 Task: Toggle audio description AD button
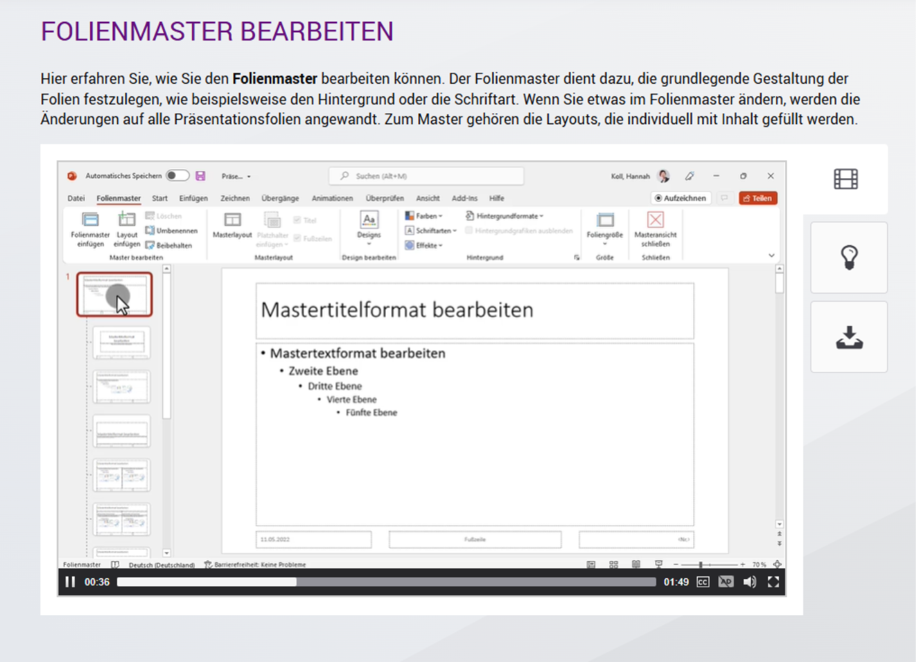[726, 582]
